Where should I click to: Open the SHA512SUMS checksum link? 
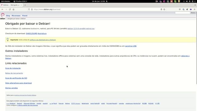pos(31,34)
